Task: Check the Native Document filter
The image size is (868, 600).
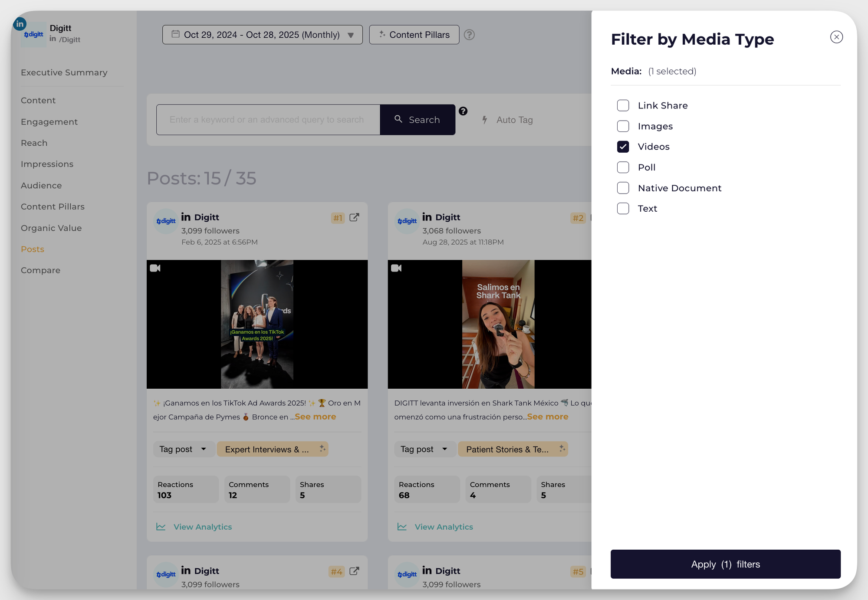Action: pos(623,188)
